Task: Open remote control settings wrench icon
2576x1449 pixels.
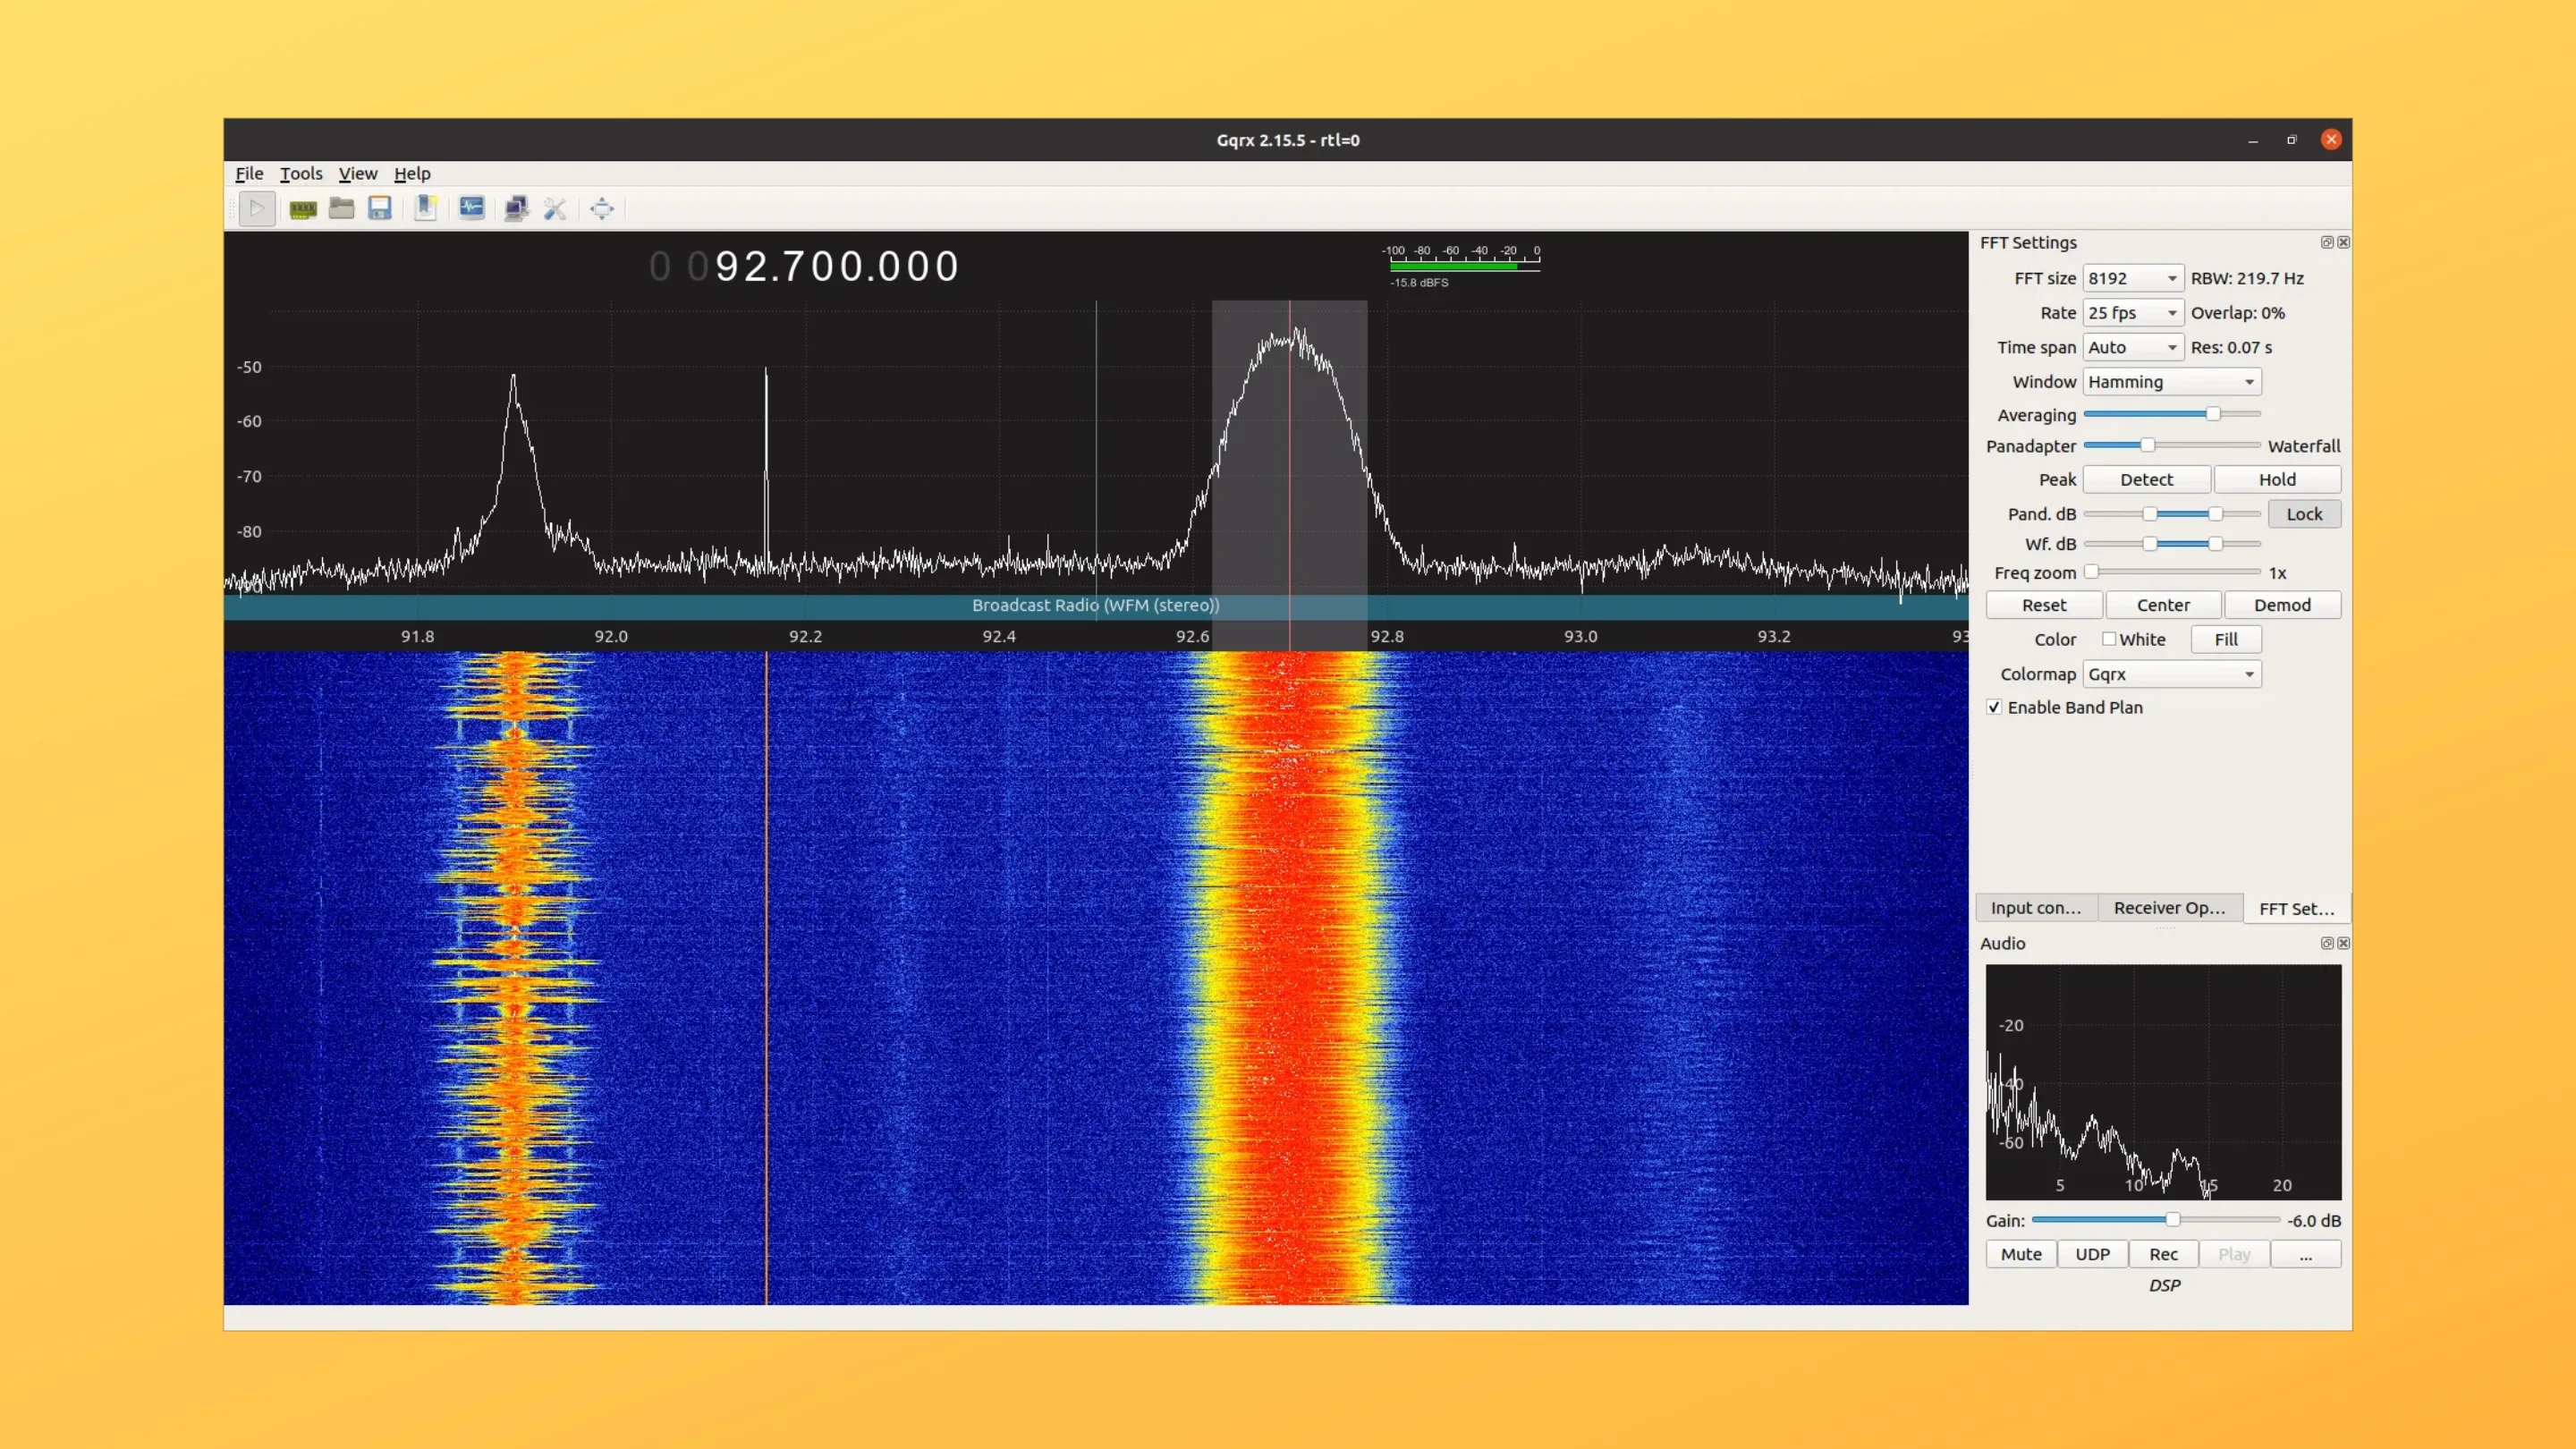Action: click(555, 208)
